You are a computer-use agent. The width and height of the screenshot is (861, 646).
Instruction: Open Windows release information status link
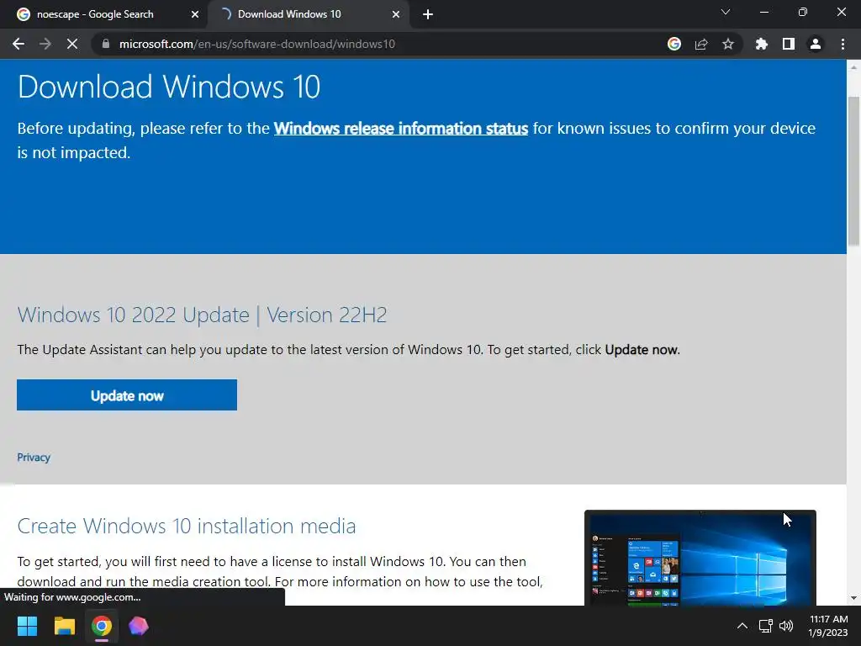[x=401, y=129]
